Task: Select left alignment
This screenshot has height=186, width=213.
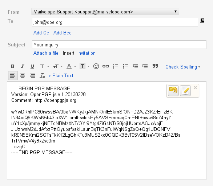Action: (x=13, y=75)
